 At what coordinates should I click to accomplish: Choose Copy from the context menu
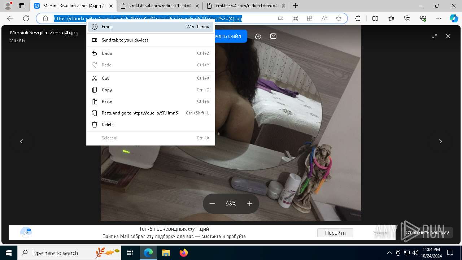(151, 90)
